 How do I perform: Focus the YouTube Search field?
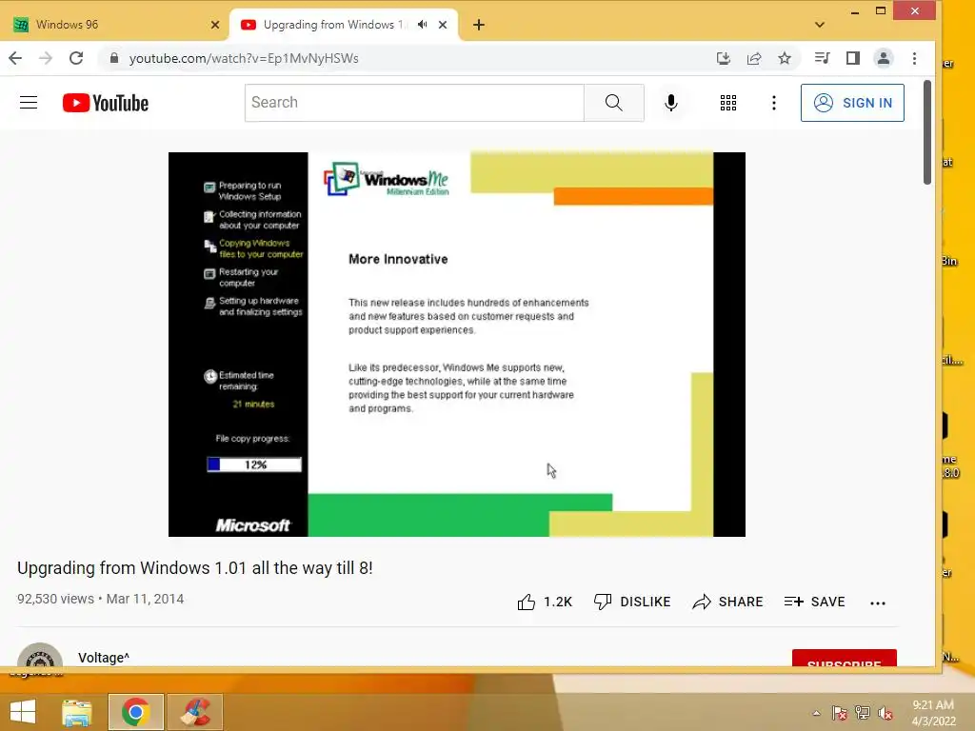[414, 103]
